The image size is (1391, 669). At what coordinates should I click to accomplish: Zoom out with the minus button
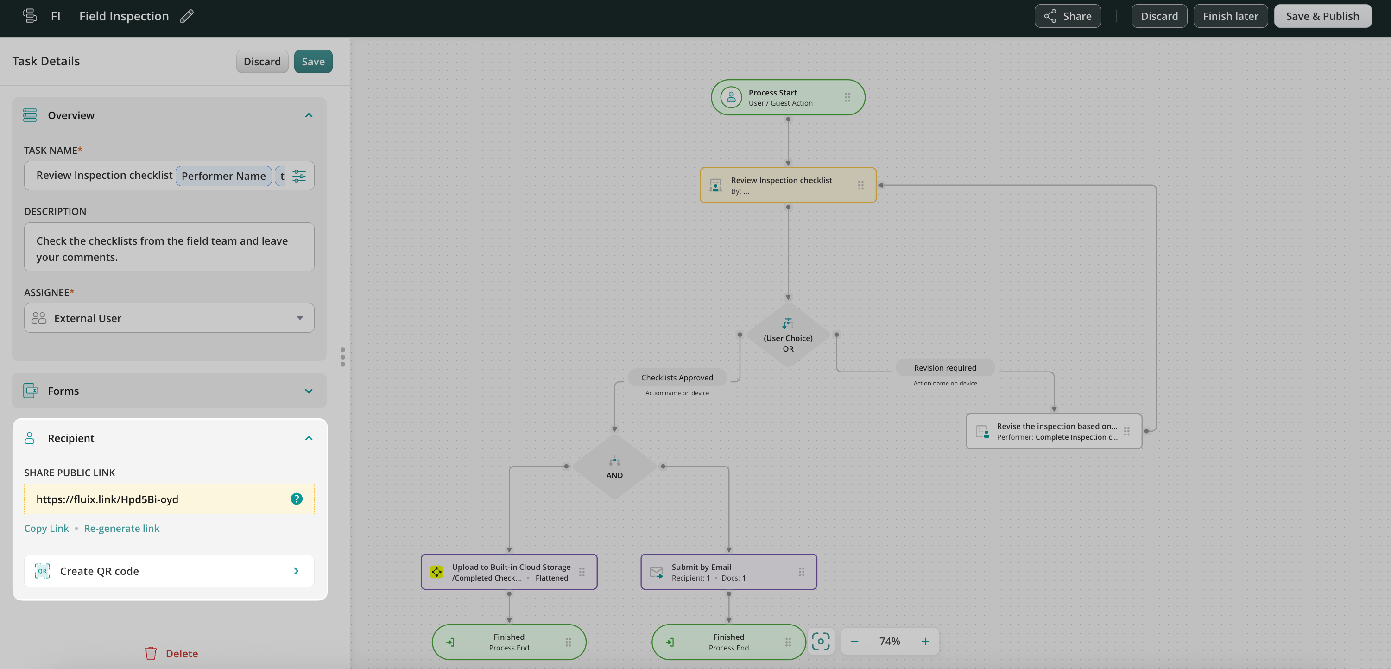854,642
